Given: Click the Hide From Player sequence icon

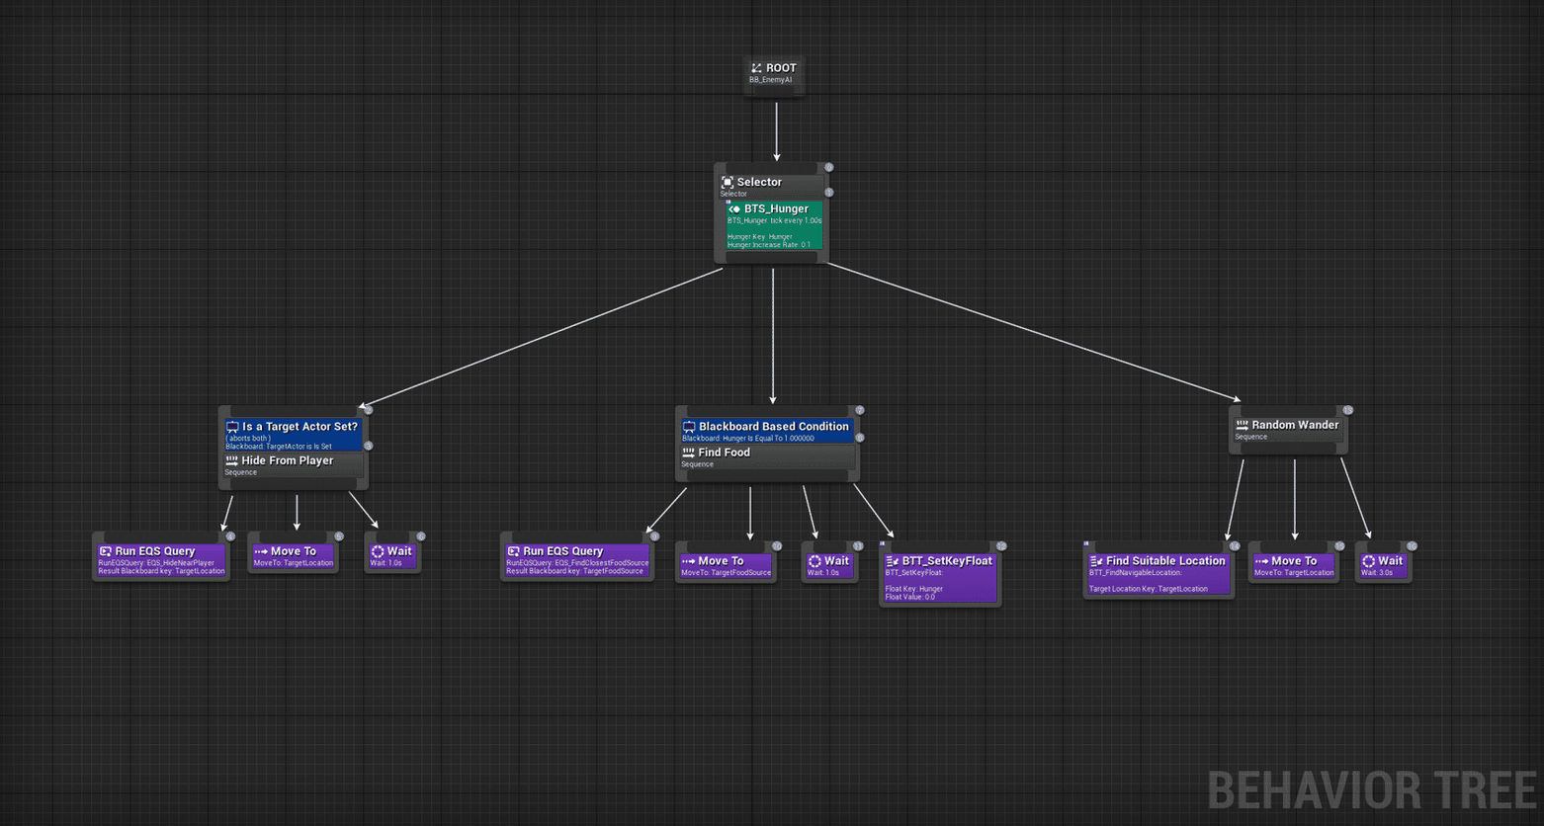Looking at the screenshot, I should tap(232, 460).
